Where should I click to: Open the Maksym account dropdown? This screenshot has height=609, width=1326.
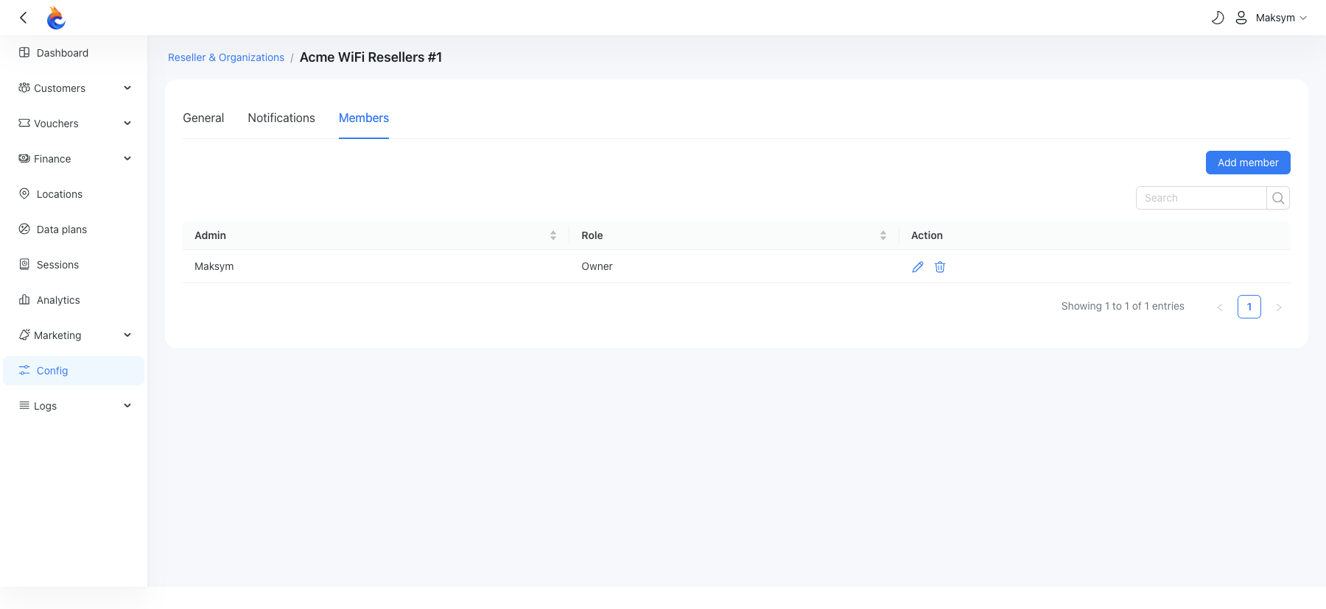click(x=1281, y=18)
